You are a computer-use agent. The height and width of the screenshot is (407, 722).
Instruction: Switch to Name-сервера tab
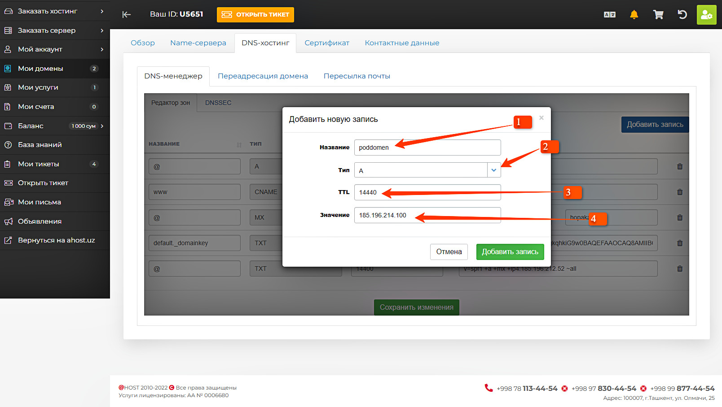pos(198,43)
